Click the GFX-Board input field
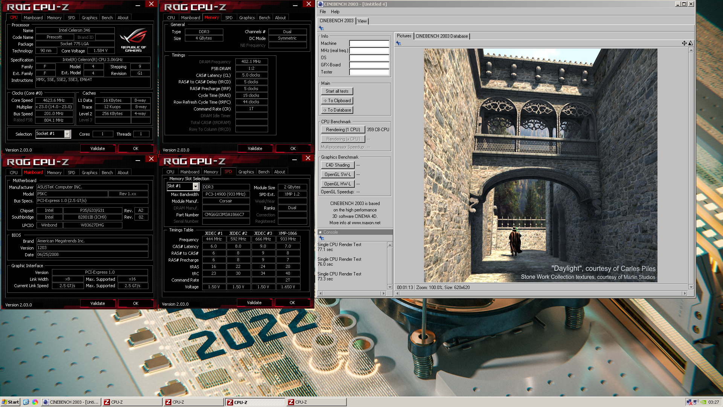The width and height of the screenshot is (723, 407). click(369, 65)
